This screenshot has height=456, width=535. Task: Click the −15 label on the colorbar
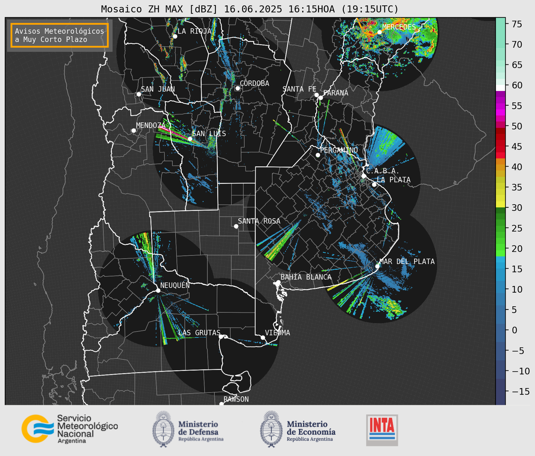point(520,391)
